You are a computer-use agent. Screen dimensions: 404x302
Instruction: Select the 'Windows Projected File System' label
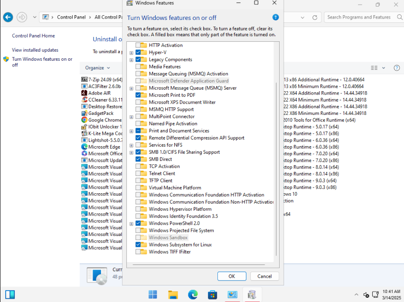click(181, 230)
